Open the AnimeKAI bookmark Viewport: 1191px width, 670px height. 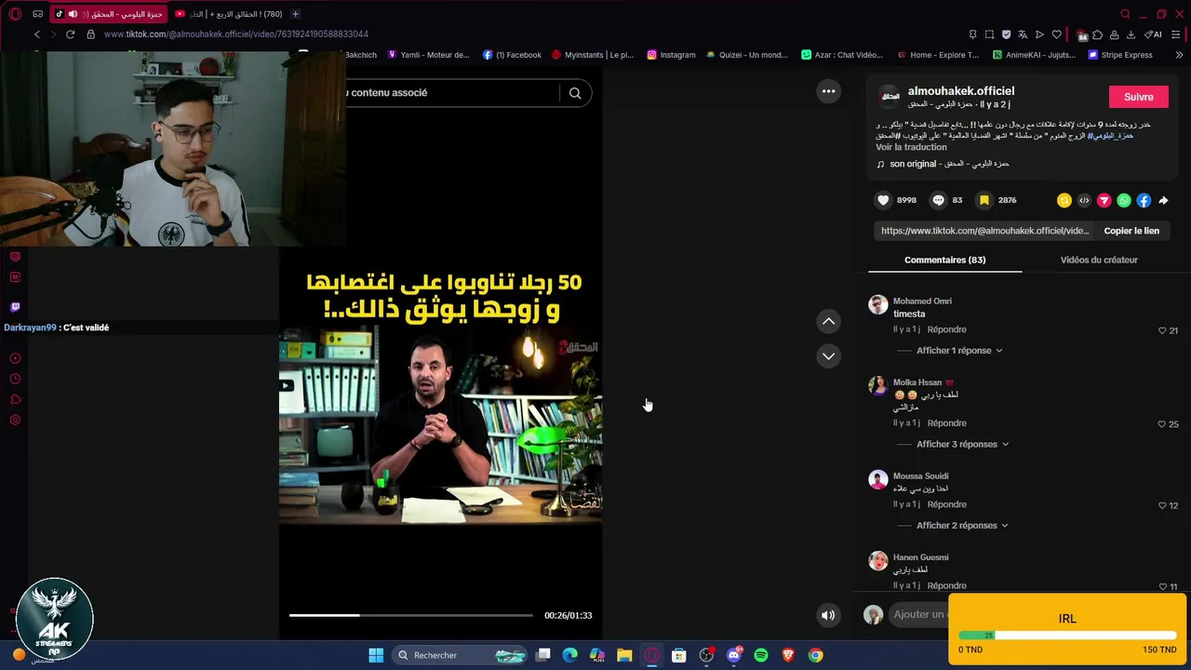pyautogui.click(x=1034, y=55)
